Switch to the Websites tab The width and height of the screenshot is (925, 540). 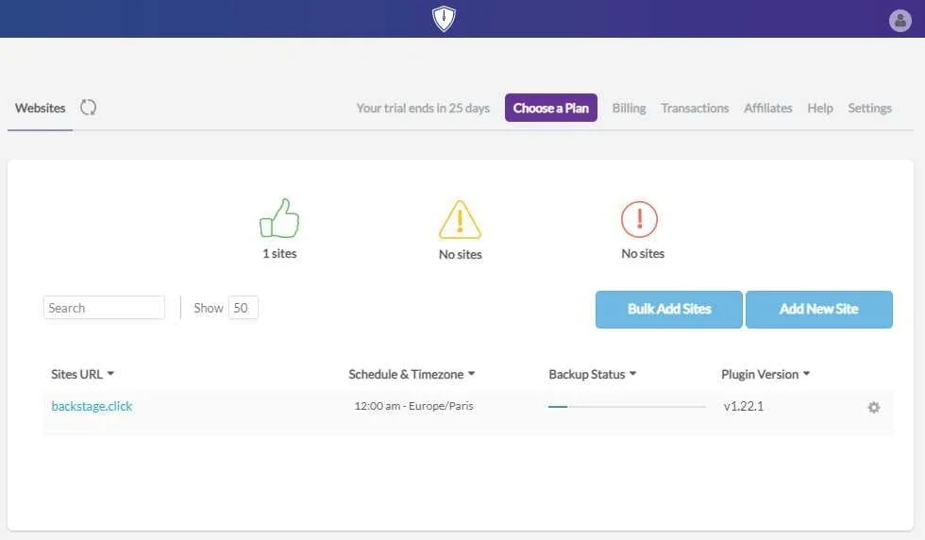pyautogui.click(x=41, y=109)
